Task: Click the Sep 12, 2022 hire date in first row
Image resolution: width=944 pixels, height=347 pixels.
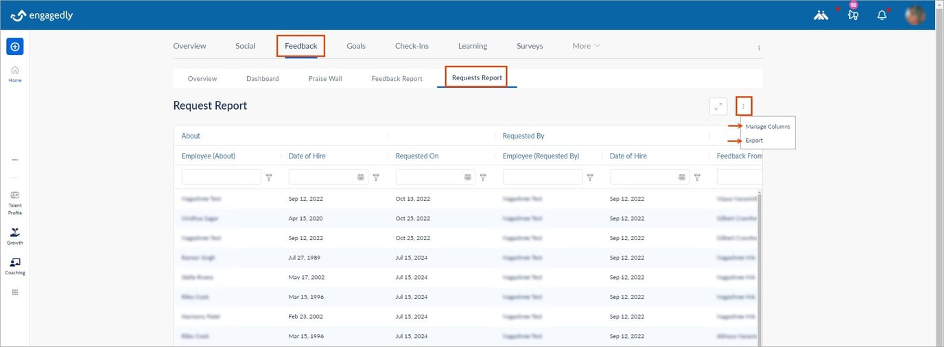Action: pyautogui.click(x=306, y=199)
